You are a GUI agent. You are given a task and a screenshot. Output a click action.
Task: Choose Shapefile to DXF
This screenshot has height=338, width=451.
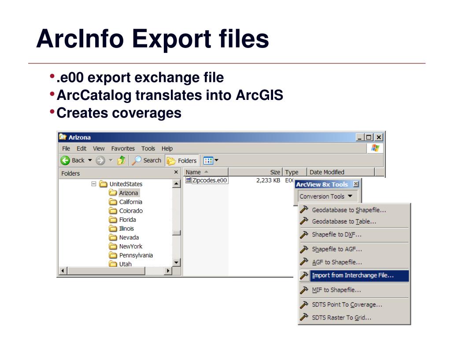[x=354, y=235]
